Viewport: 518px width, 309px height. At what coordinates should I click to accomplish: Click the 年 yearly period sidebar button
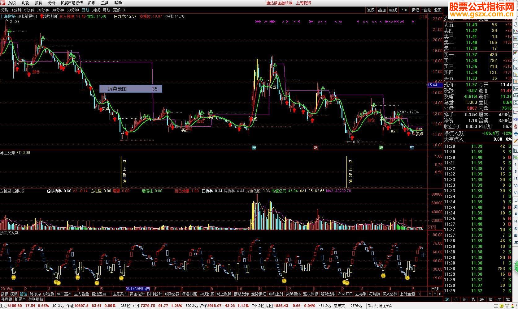point(516,242)
